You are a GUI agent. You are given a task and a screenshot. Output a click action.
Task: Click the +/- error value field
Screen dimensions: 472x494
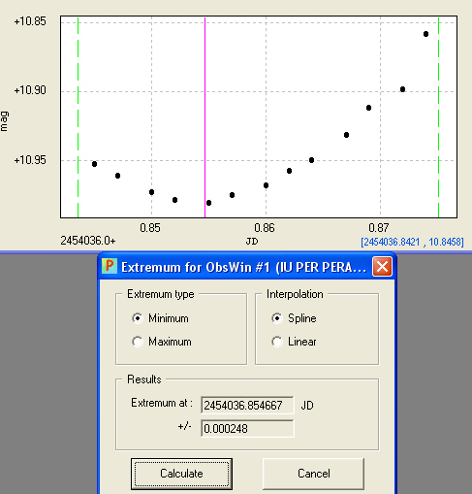coord(247,429)
